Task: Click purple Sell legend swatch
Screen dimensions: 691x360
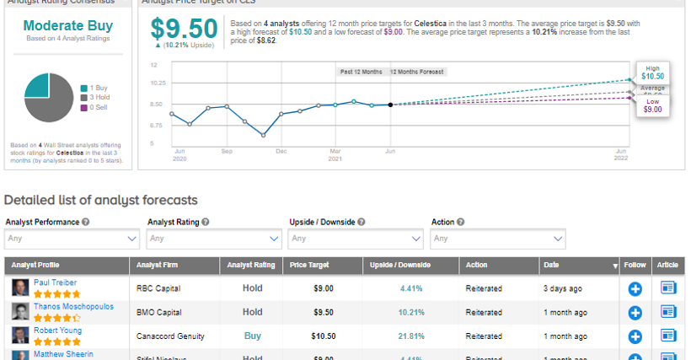Action: (x=83, y=108)
